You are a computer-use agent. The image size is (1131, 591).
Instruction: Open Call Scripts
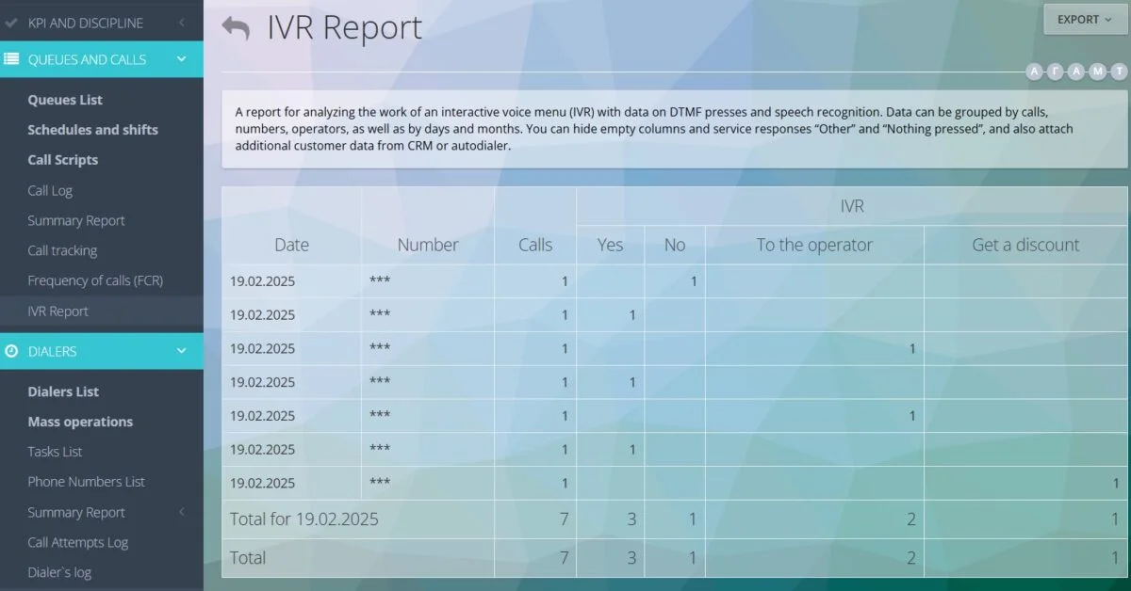[x=63, y=160]
